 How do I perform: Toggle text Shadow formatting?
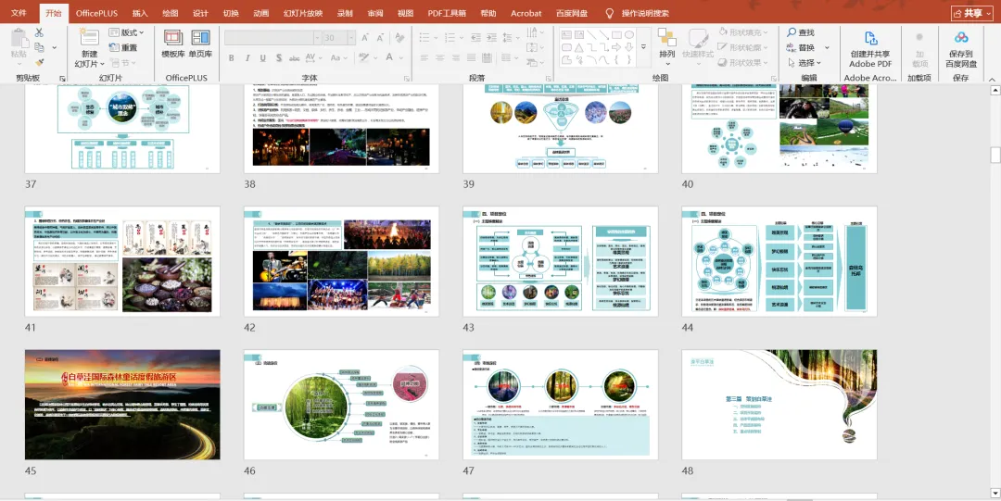click(x=279, y=58)
